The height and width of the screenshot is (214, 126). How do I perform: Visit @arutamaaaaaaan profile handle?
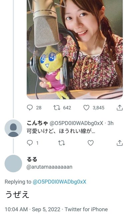coord(49,167)
